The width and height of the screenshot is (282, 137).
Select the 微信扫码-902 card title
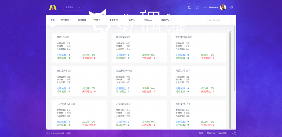coord(123,37)
